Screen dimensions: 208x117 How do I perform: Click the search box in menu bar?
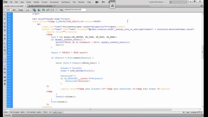pyautogui.click(x=178, y=2)
